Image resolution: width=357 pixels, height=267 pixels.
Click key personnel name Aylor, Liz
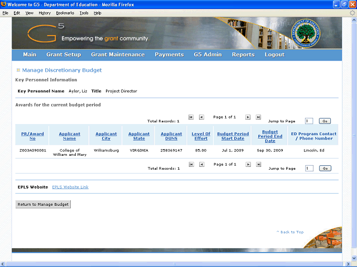pyautogui.click(x=78, y=91)
